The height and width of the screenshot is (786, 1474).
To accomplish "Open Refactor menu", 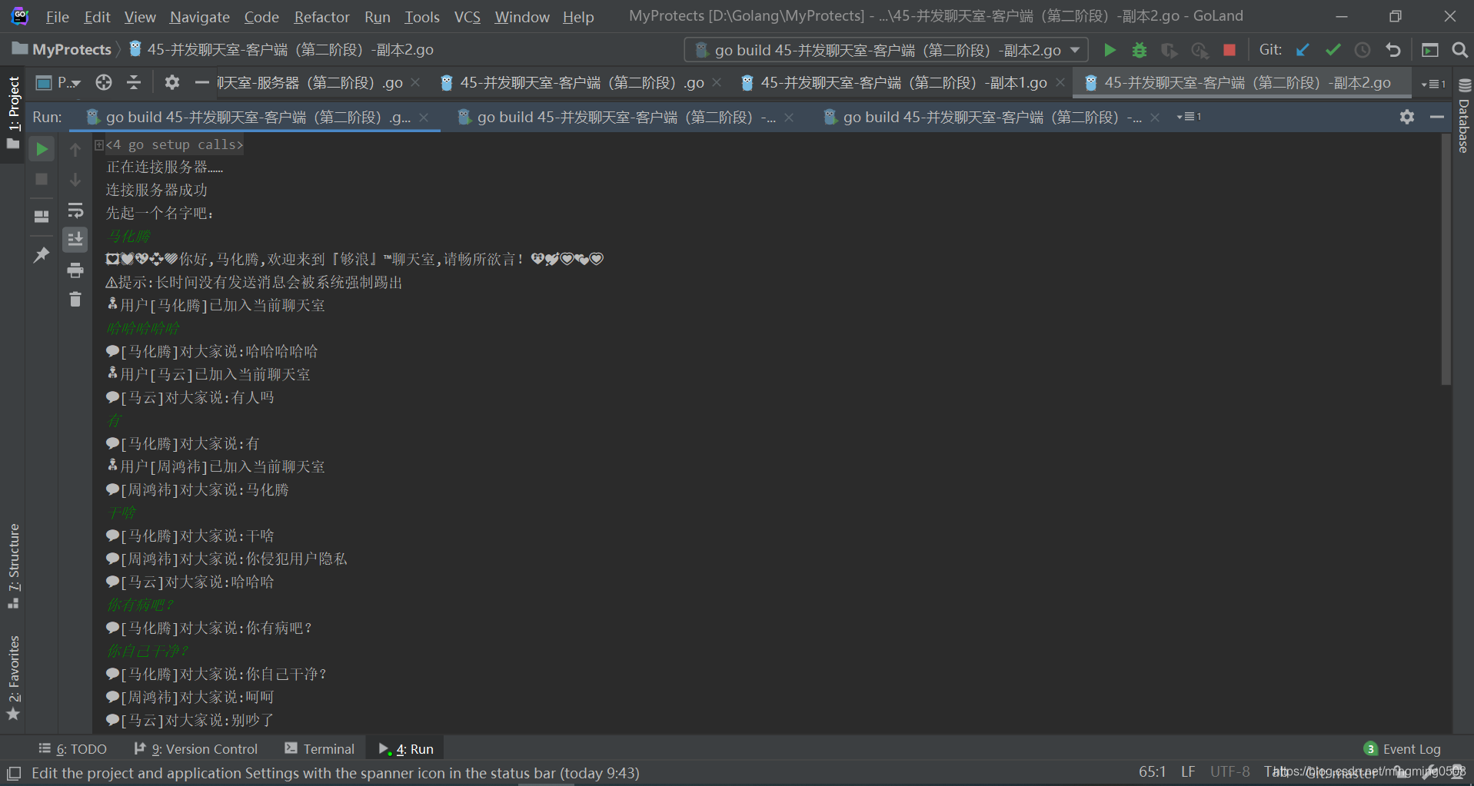I will coord(321,17).
